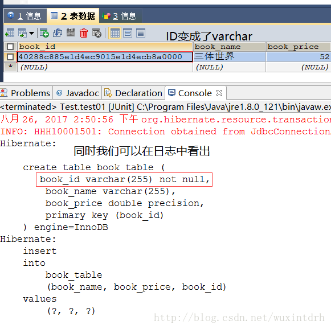Click the asterisk new-row marker

[10, 67]
